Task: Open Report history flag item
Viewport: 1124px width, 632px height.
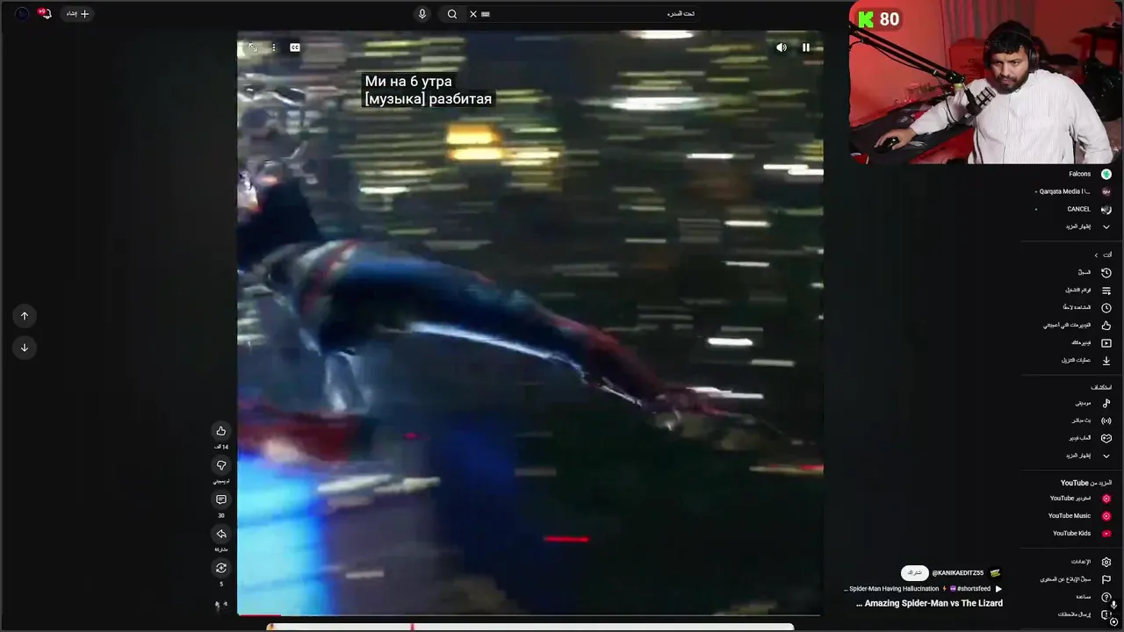Action: [x=1075, y=579]
